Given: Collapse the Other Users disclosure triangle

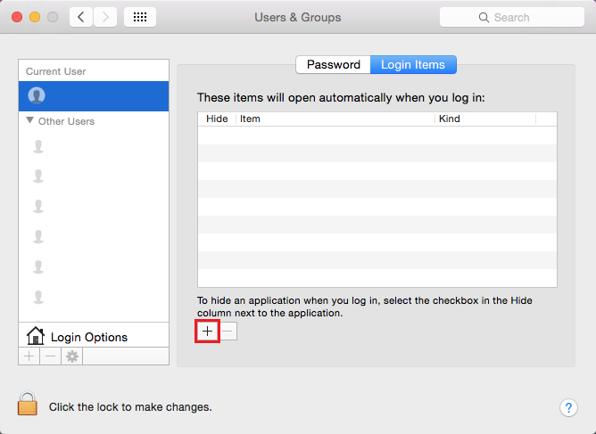Looking at the screenshot, I should tap(30, 120).
